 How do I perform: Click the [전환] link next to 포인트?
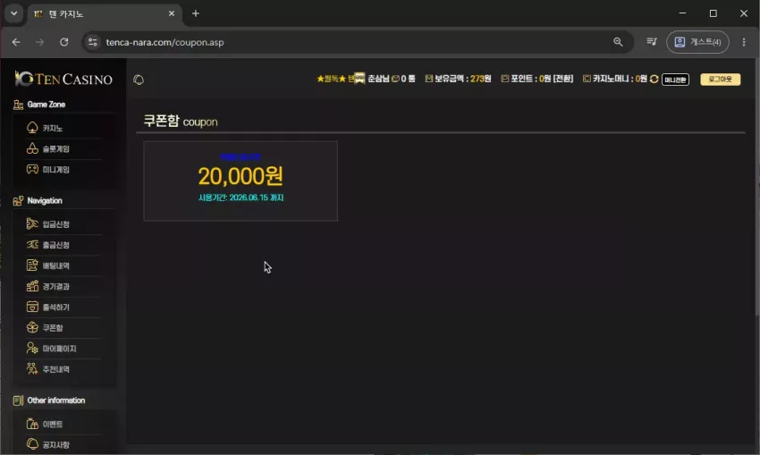click(563, 79)
